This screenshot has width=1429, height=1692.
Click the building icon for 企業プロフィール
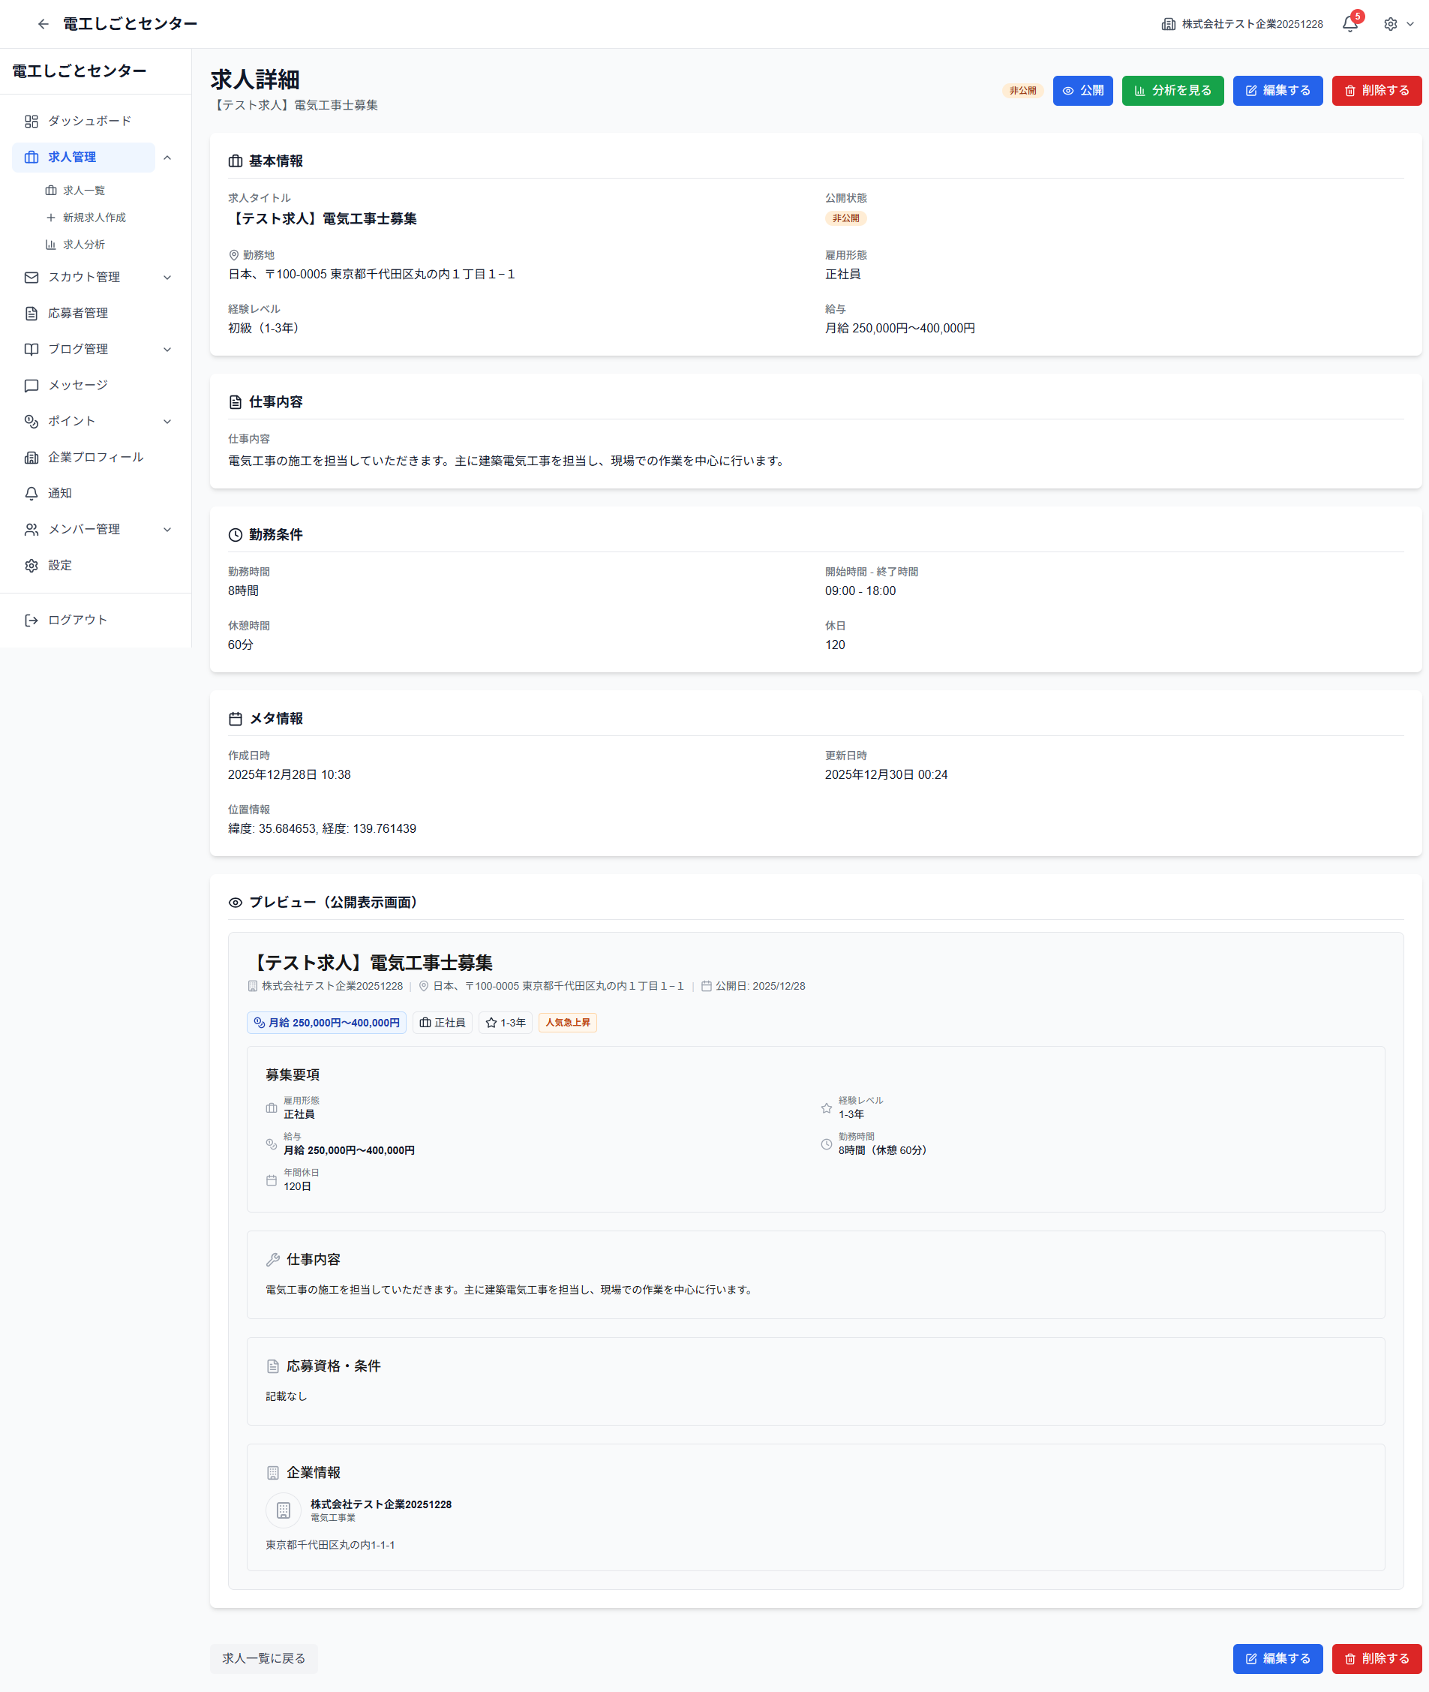[32, 458]
